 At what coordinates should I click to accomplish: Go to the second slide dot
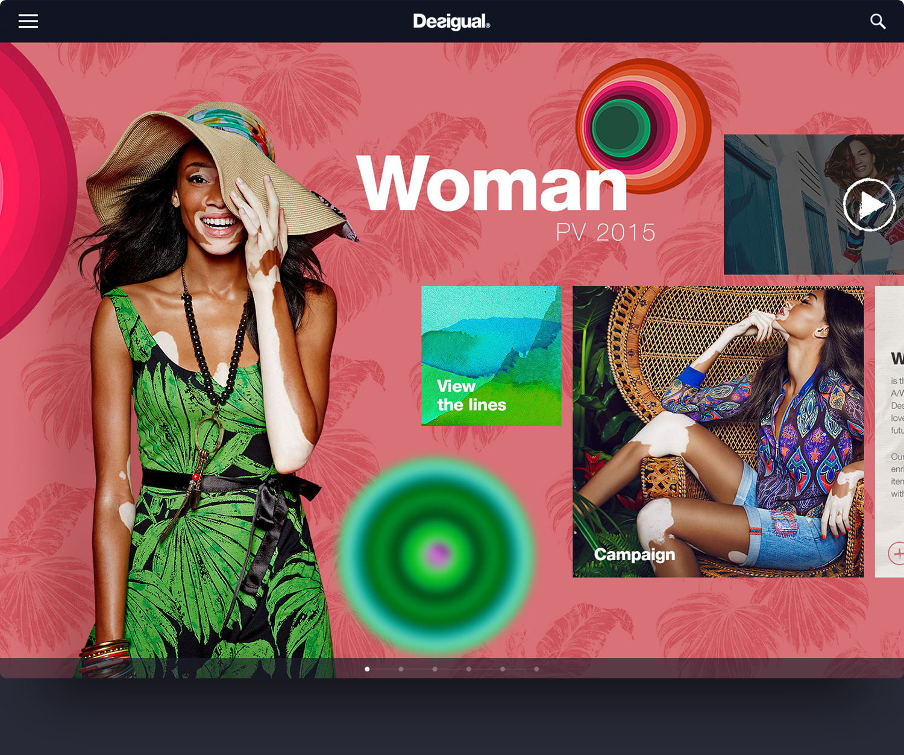[x=401, y=669]
